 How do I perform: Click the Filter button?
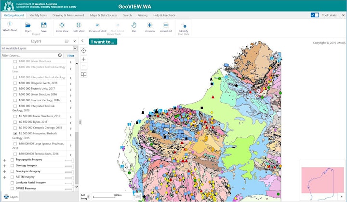[x=70, y=56]
